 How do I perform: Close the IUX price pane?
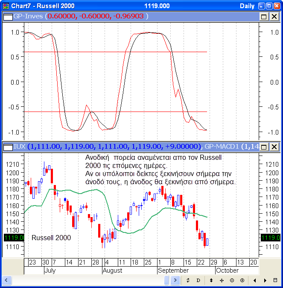pos(274,147)
